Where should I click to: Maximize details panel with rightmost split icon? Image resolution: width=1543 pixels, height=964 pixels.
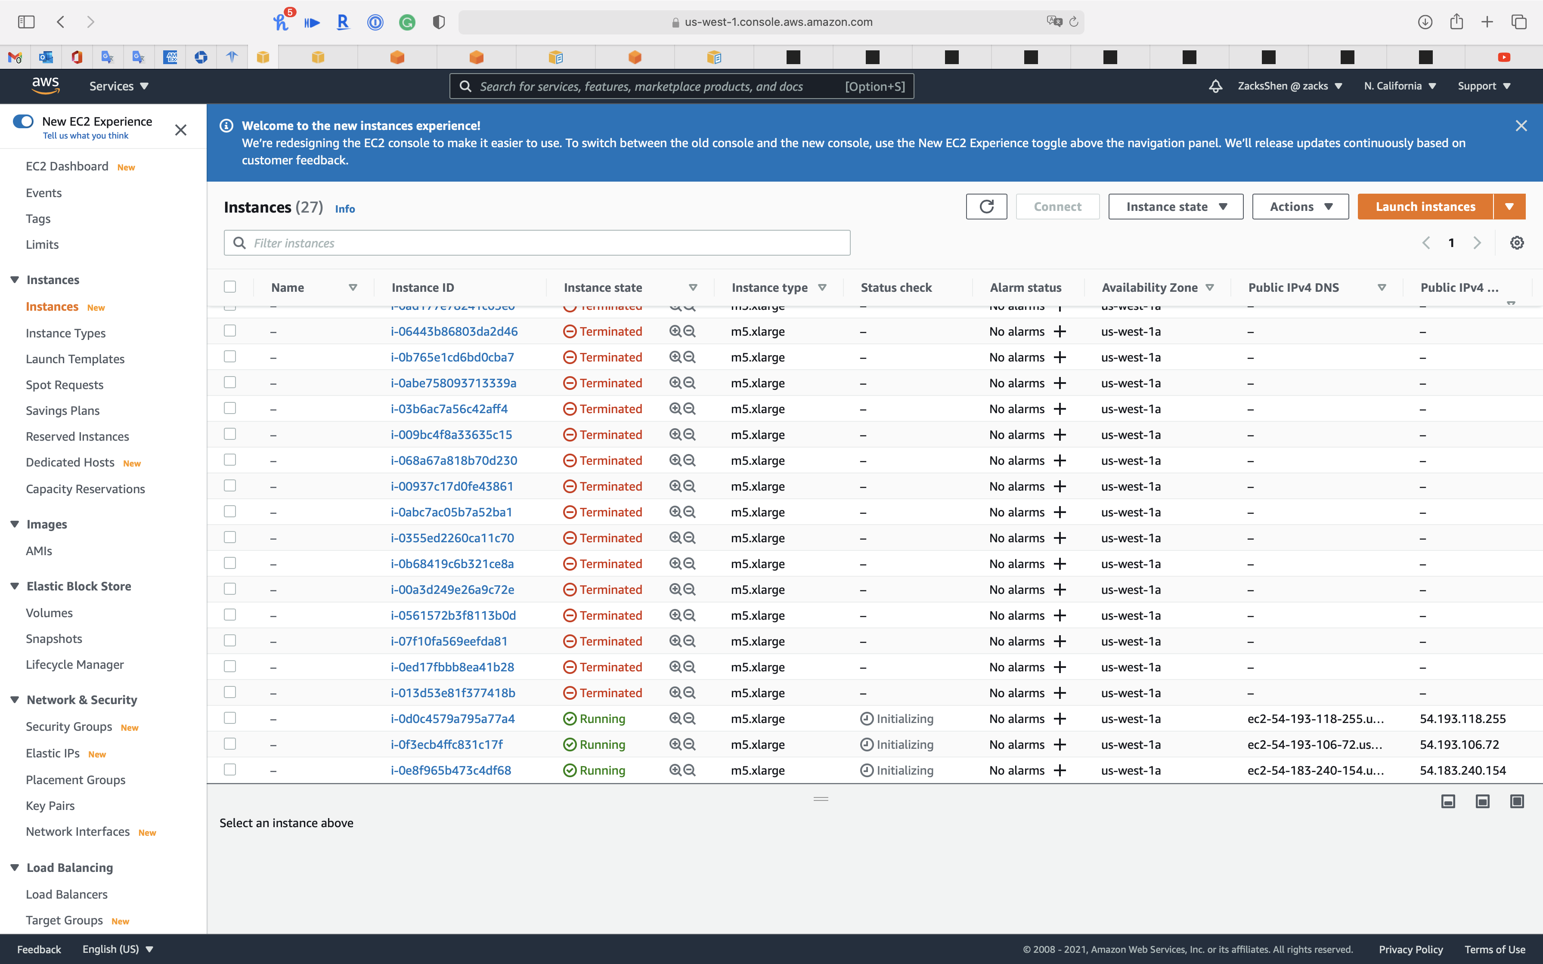[x=1517, y=801]
